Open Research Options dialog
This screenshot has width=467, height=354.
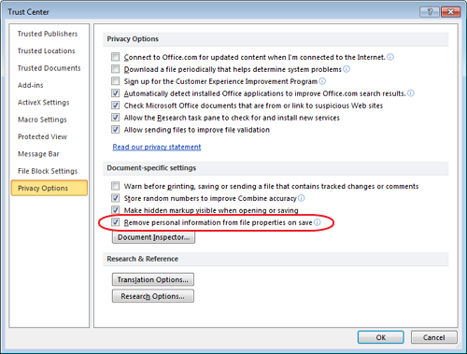tap(153, 296)
